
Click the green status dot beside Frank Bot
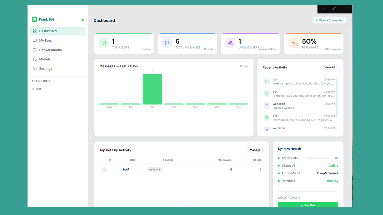point(83,20)
